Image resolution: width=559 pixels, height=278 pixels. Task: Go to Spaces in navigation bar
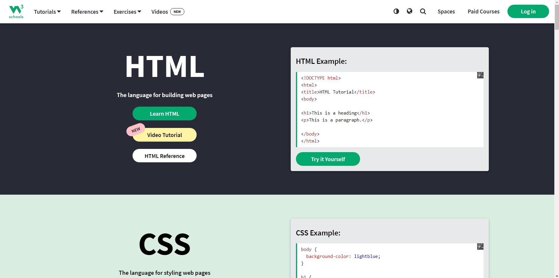[x=446, y=12]
